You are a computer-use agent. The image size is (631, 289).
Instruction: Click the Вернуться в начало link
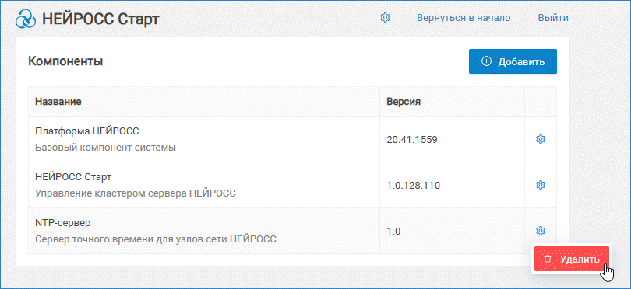coord(464,18)
